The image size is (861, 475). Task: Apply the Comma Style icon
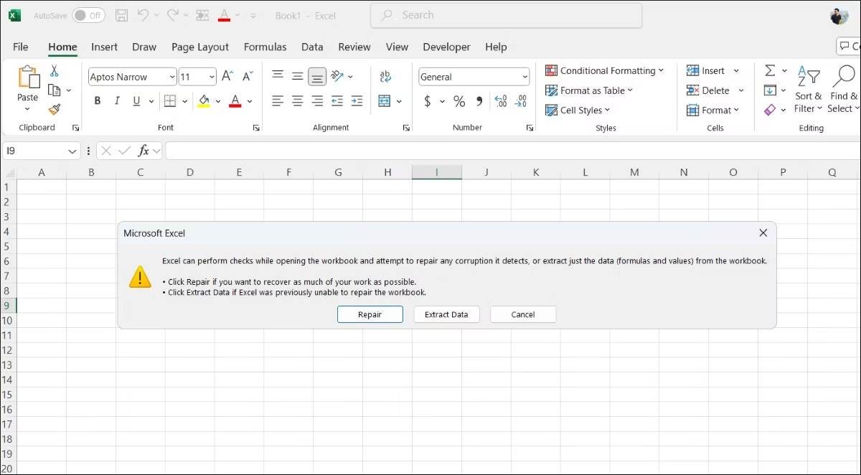[x=479, y=101]
